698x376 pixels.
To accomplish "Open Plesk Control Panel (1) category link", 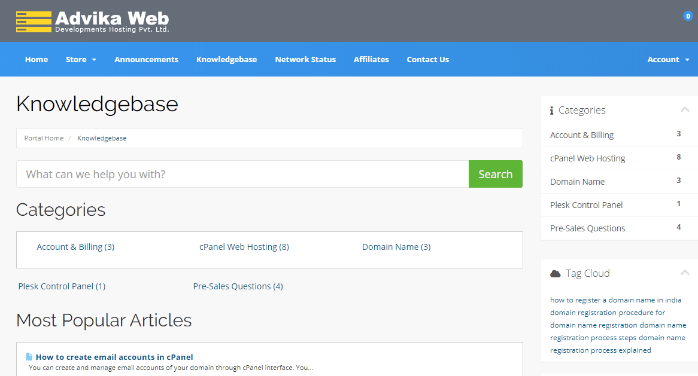I will point(62,286).
